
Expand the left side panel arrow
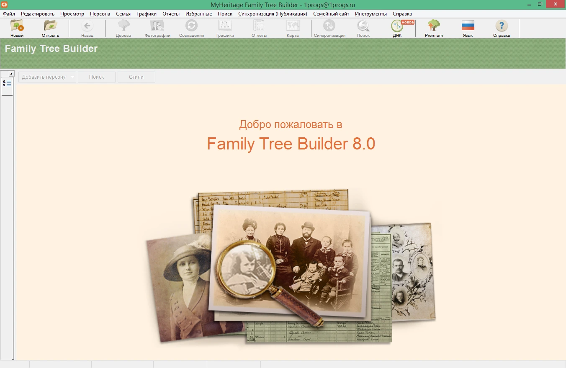pos(11,74)
